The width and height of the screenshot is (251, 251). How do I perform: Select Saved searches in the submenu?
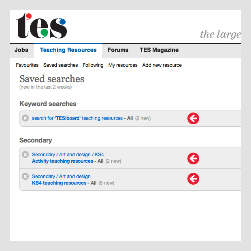coord(60,65)
